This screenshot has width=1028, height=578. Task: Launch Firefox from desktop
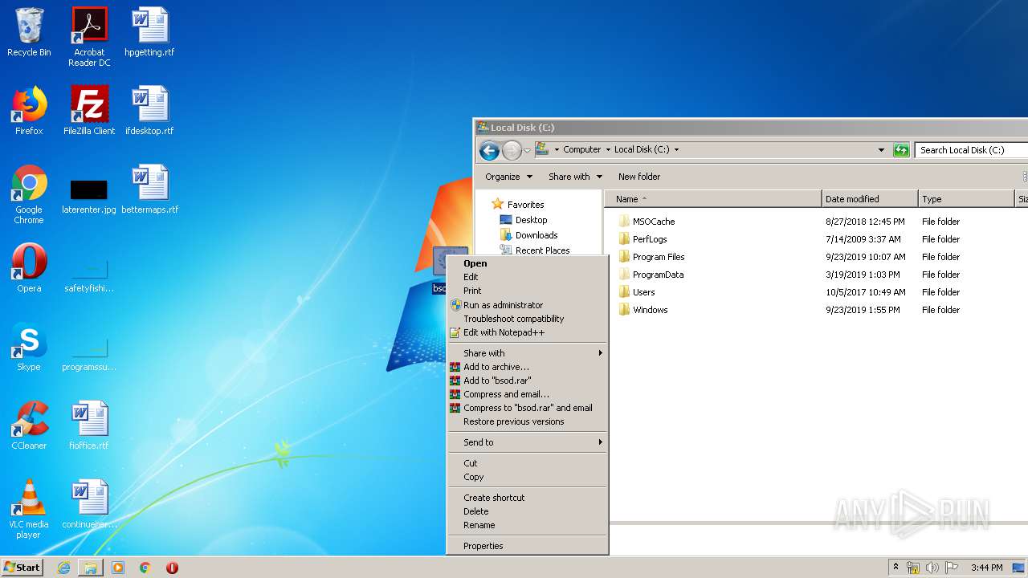pyautogui.click(x=29, y=111)
